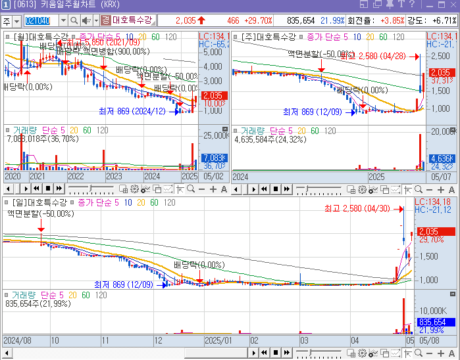Click monthly chart zoom slider handle
Image resolution: width=460 pixels, height=360 pixels.
click(x=91, y=189)
